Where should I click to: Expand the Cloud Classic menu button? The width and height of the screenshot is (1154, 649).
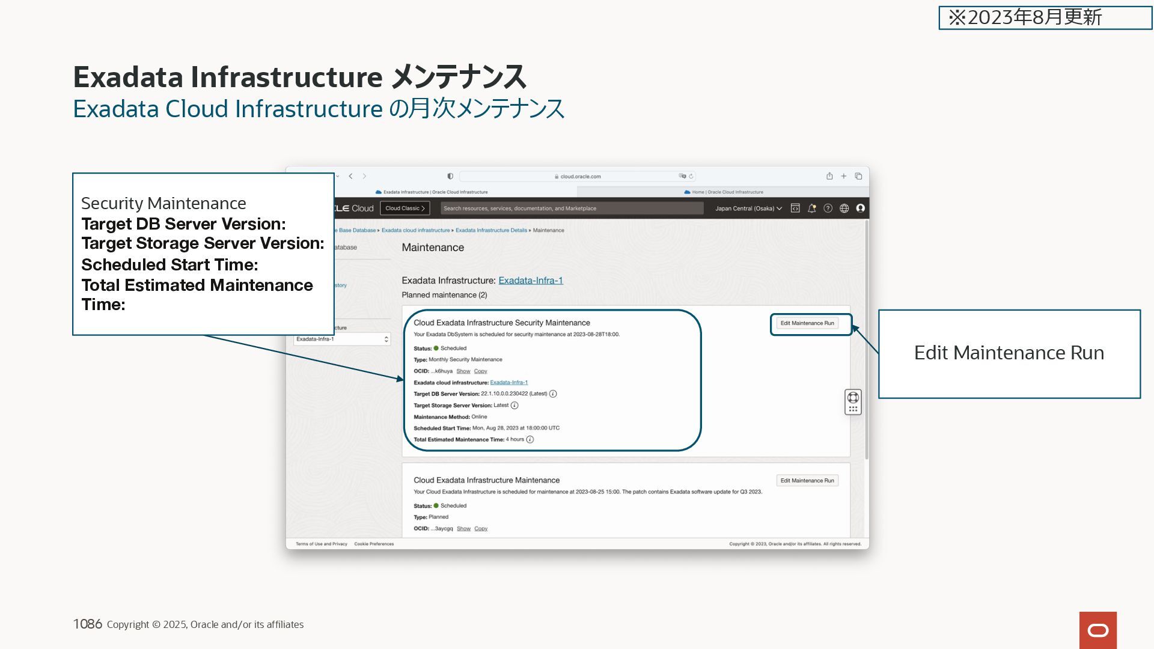click(405, 209)
